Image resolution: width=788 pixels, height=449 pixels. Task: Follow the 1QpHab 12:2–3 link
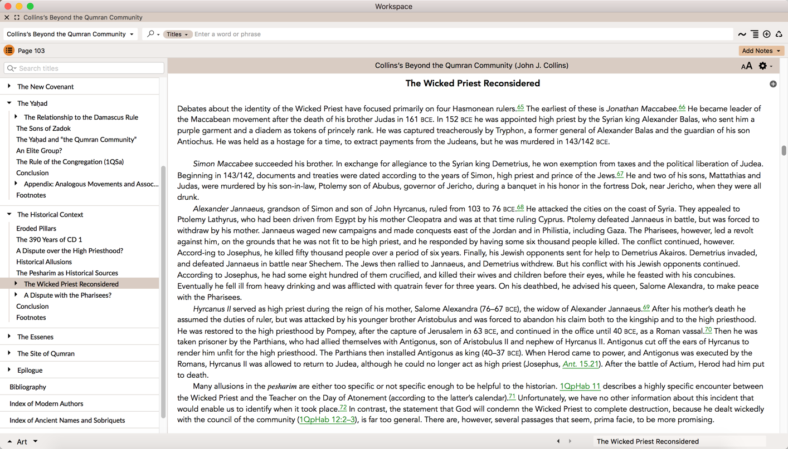coord(327,420)
